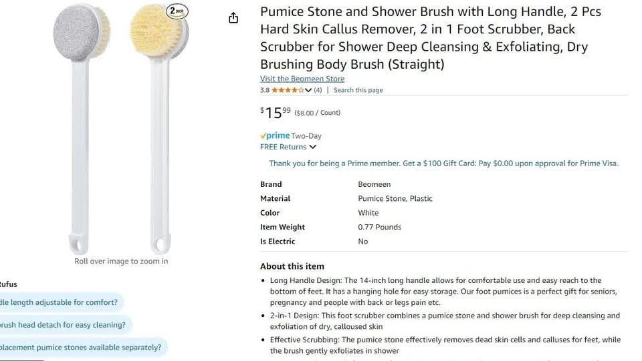
Task: Visit the Beomeen Store link
Action: pos(302,79)
